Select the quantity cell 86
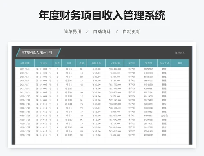The width and height of the screenshot is (204, 156). click(x=82, y=131)
